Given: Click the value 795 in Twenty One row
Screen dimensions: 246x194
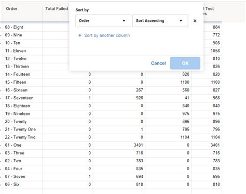Looking at the screenshot, I should 186,130.
